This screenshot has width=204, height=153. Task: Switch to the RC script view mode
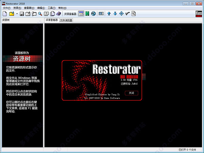[93, 14]
